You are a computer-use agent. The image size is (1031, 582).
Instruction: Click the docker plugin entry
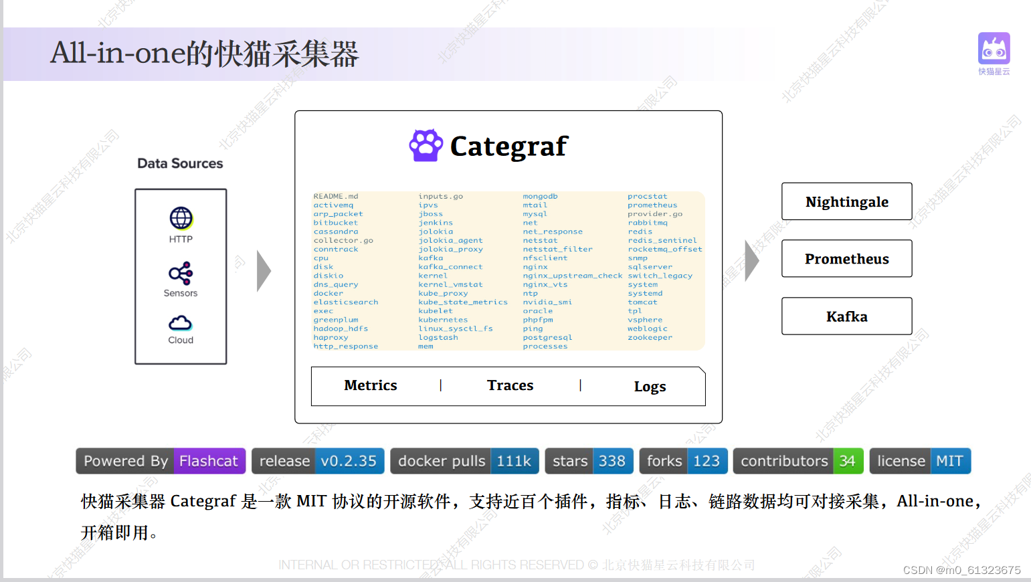click(x=329, y=293)
